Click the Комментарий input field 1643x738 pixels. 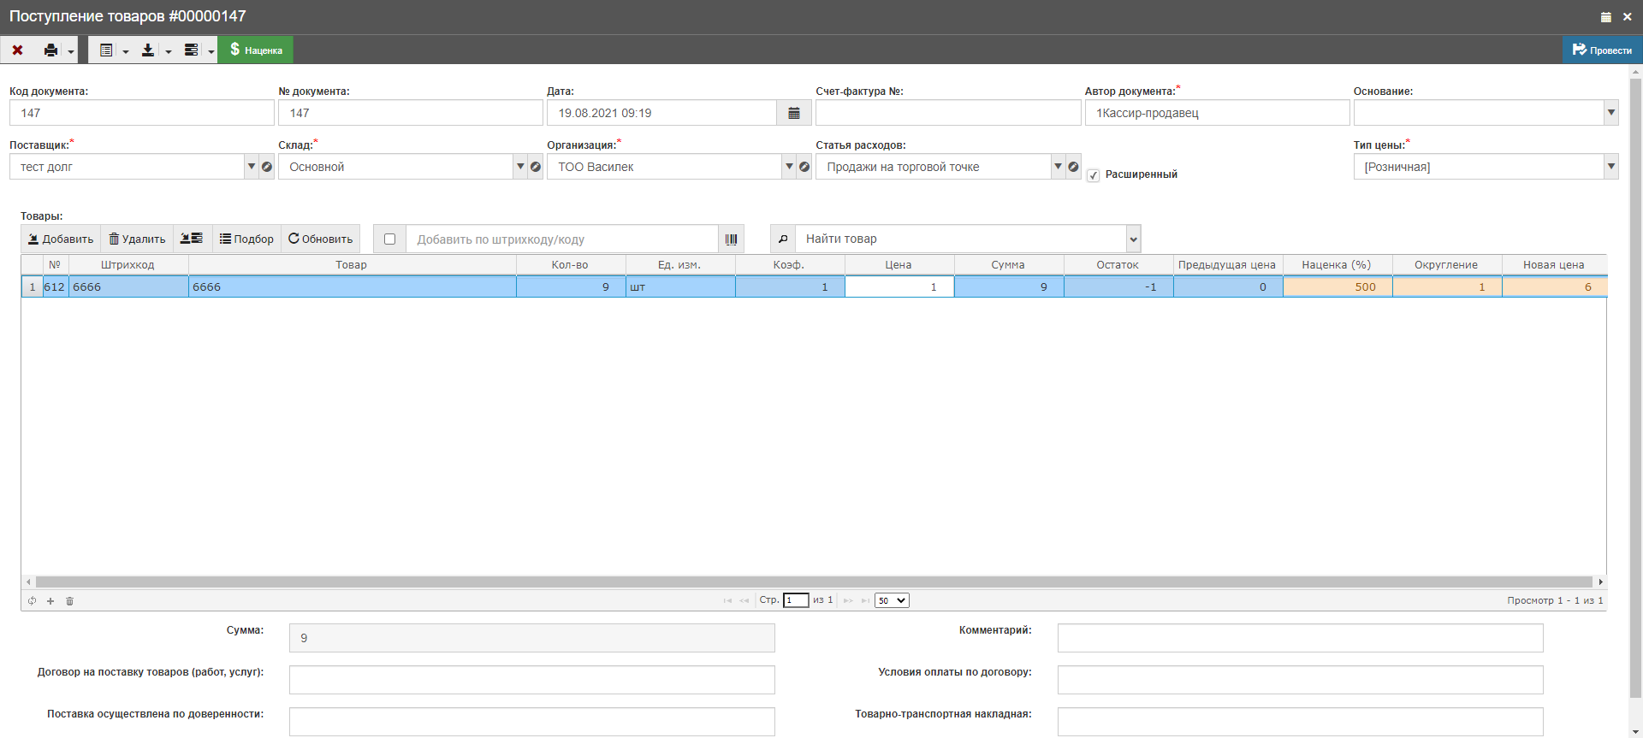1299,638
